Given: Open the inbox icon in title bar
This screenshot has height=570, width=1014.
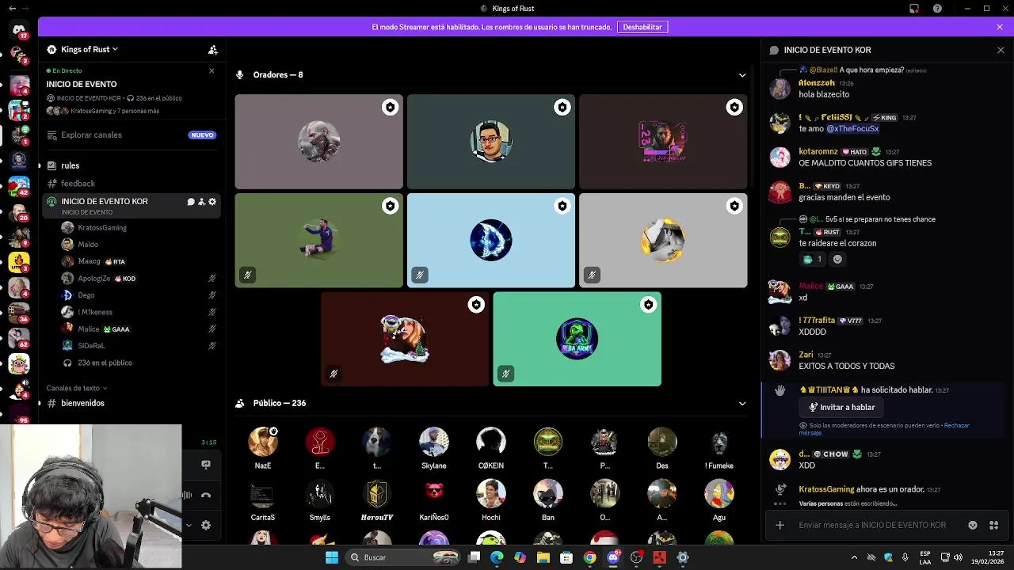Looking at the screenshot, I should [x=914, y=9].
